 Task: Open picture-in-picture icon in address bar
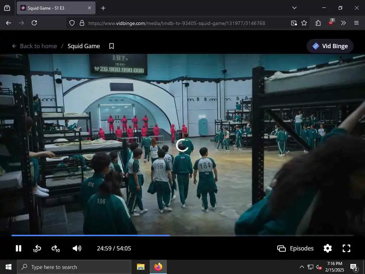pos(294,23)
